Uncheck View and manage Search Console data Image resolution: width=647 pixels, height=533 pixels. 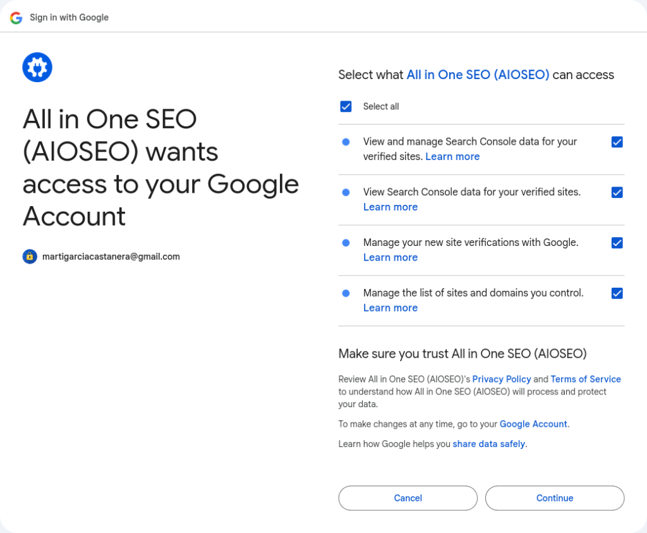[x=617, y=142]
